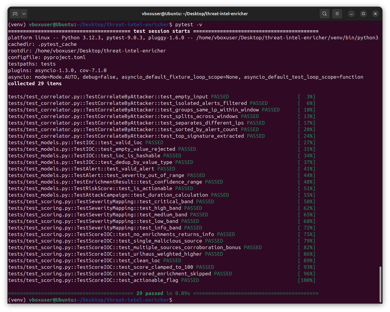This screenshot has height=312, width=390.
Task: Click the test_is_actionable line
Action: (x=162, y=188)
